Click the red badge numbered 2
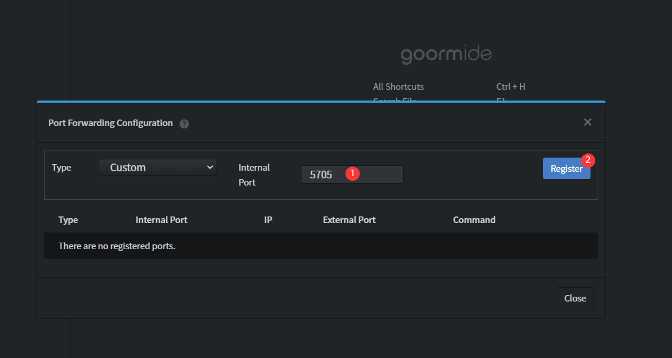The width and height of the screenshot is (672, 358). pos(588,160)
